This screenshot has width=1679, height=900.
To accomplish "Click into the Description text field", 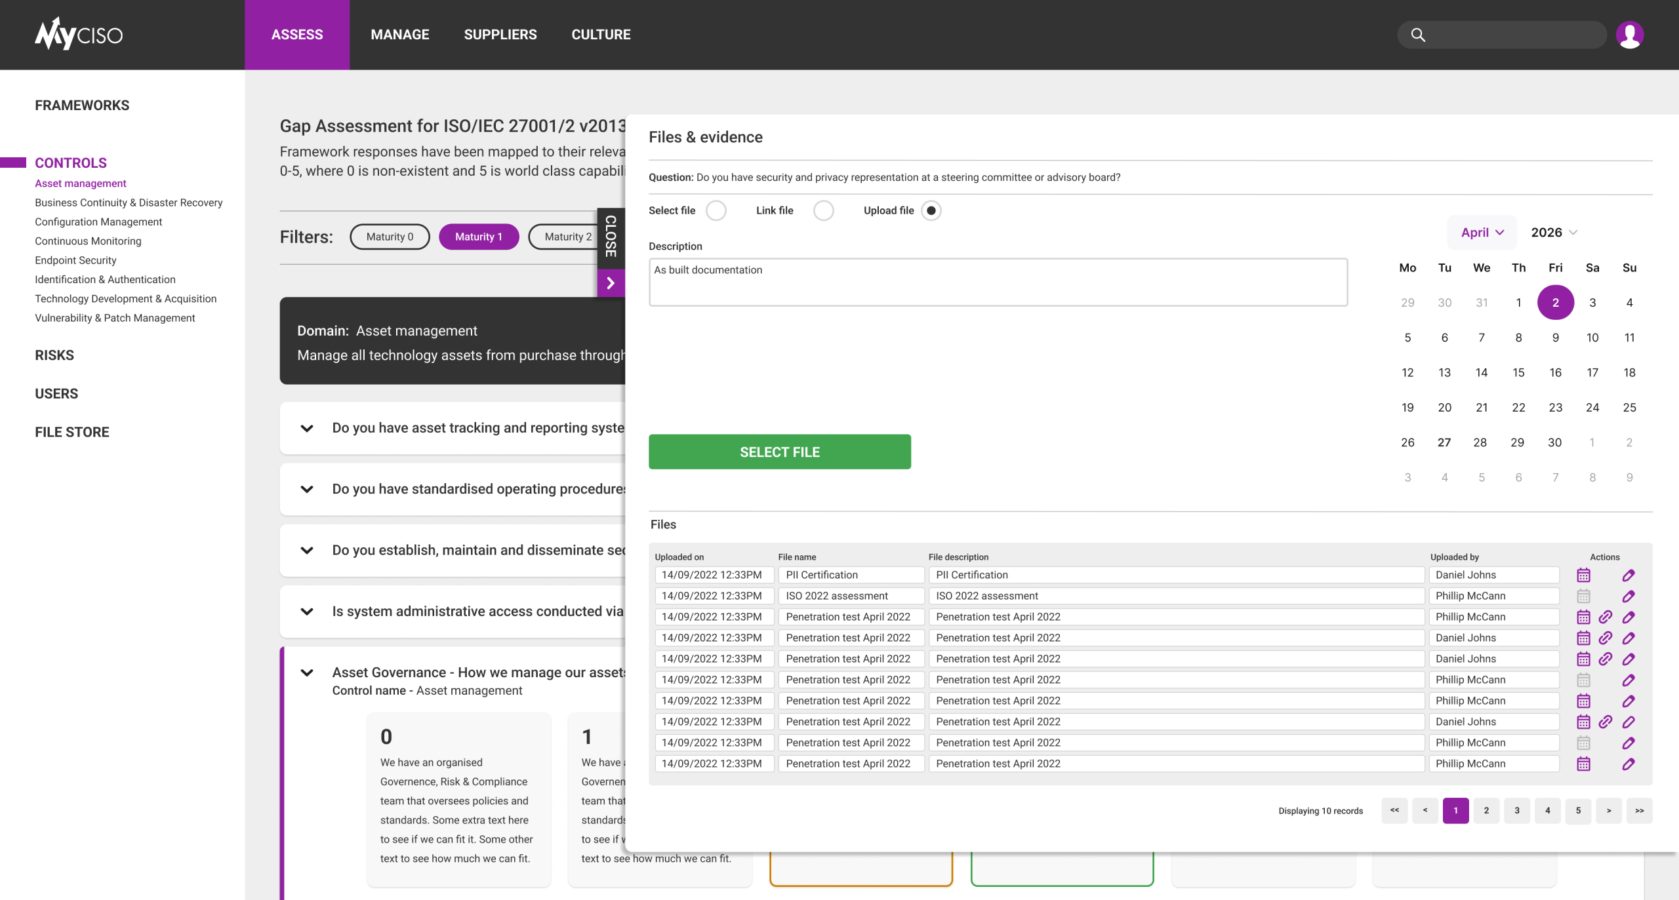I will [x=998, y=282].
